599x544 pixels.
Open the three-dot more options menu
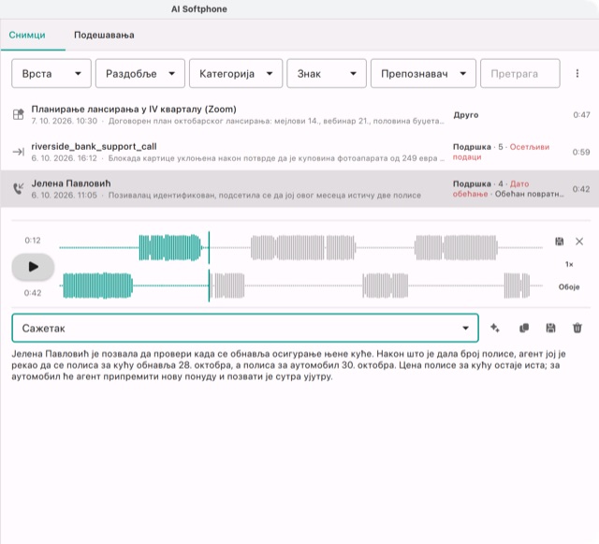pyautogui.click(x=577, y=73)
